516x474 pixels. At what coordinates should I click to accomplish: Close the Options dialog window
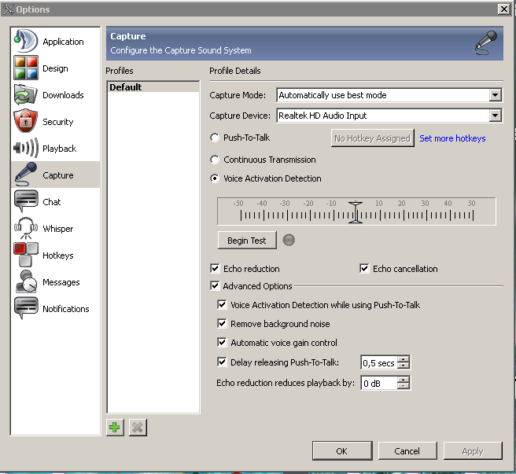click(504, 9)
